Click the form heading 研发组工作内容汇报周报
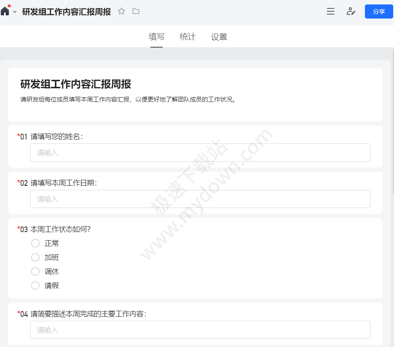The width and height of the screenshot is (394, 347). pyautogui.click(x=75, y=84)
